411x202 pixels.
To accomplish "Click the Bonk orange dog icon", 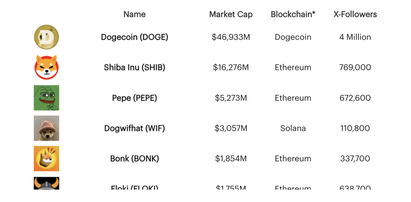I will point(46,159).
